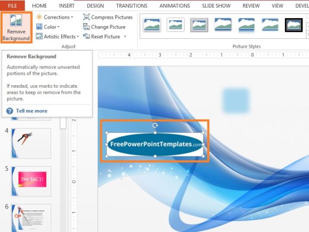Image resolution: width=309 pixels, height=232 pixels.
Task: Open the TRANSITIONS ribbon tab
Action: [132, 6]
